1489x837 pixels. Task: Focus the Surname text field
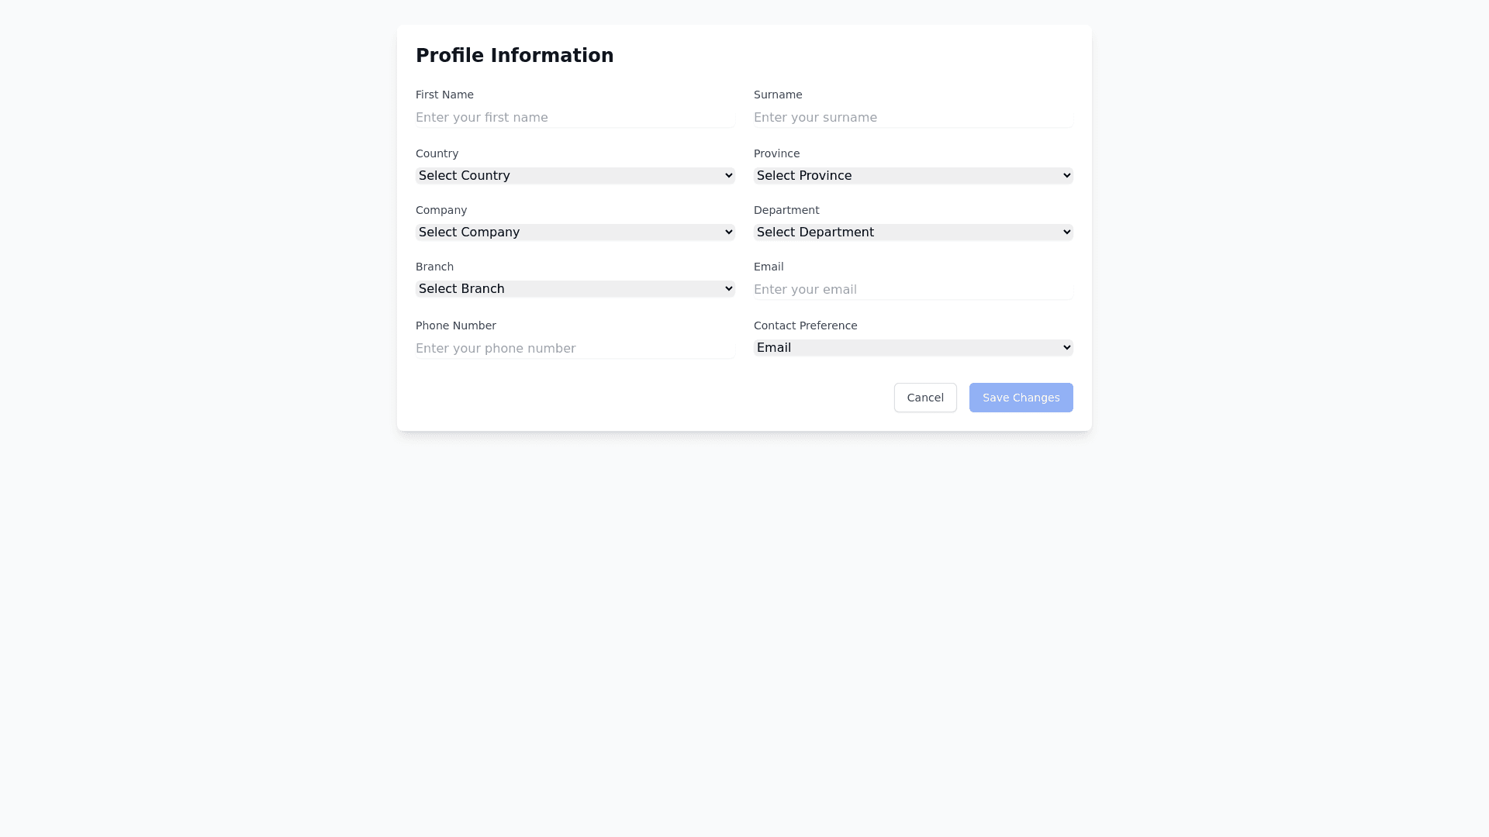tap(913, 118)
